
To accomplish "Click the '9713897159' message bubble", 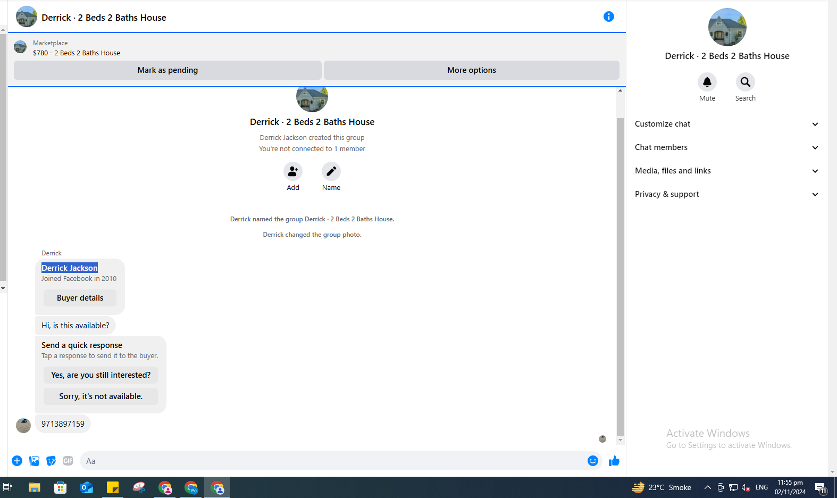I will (x=63, y=424).
